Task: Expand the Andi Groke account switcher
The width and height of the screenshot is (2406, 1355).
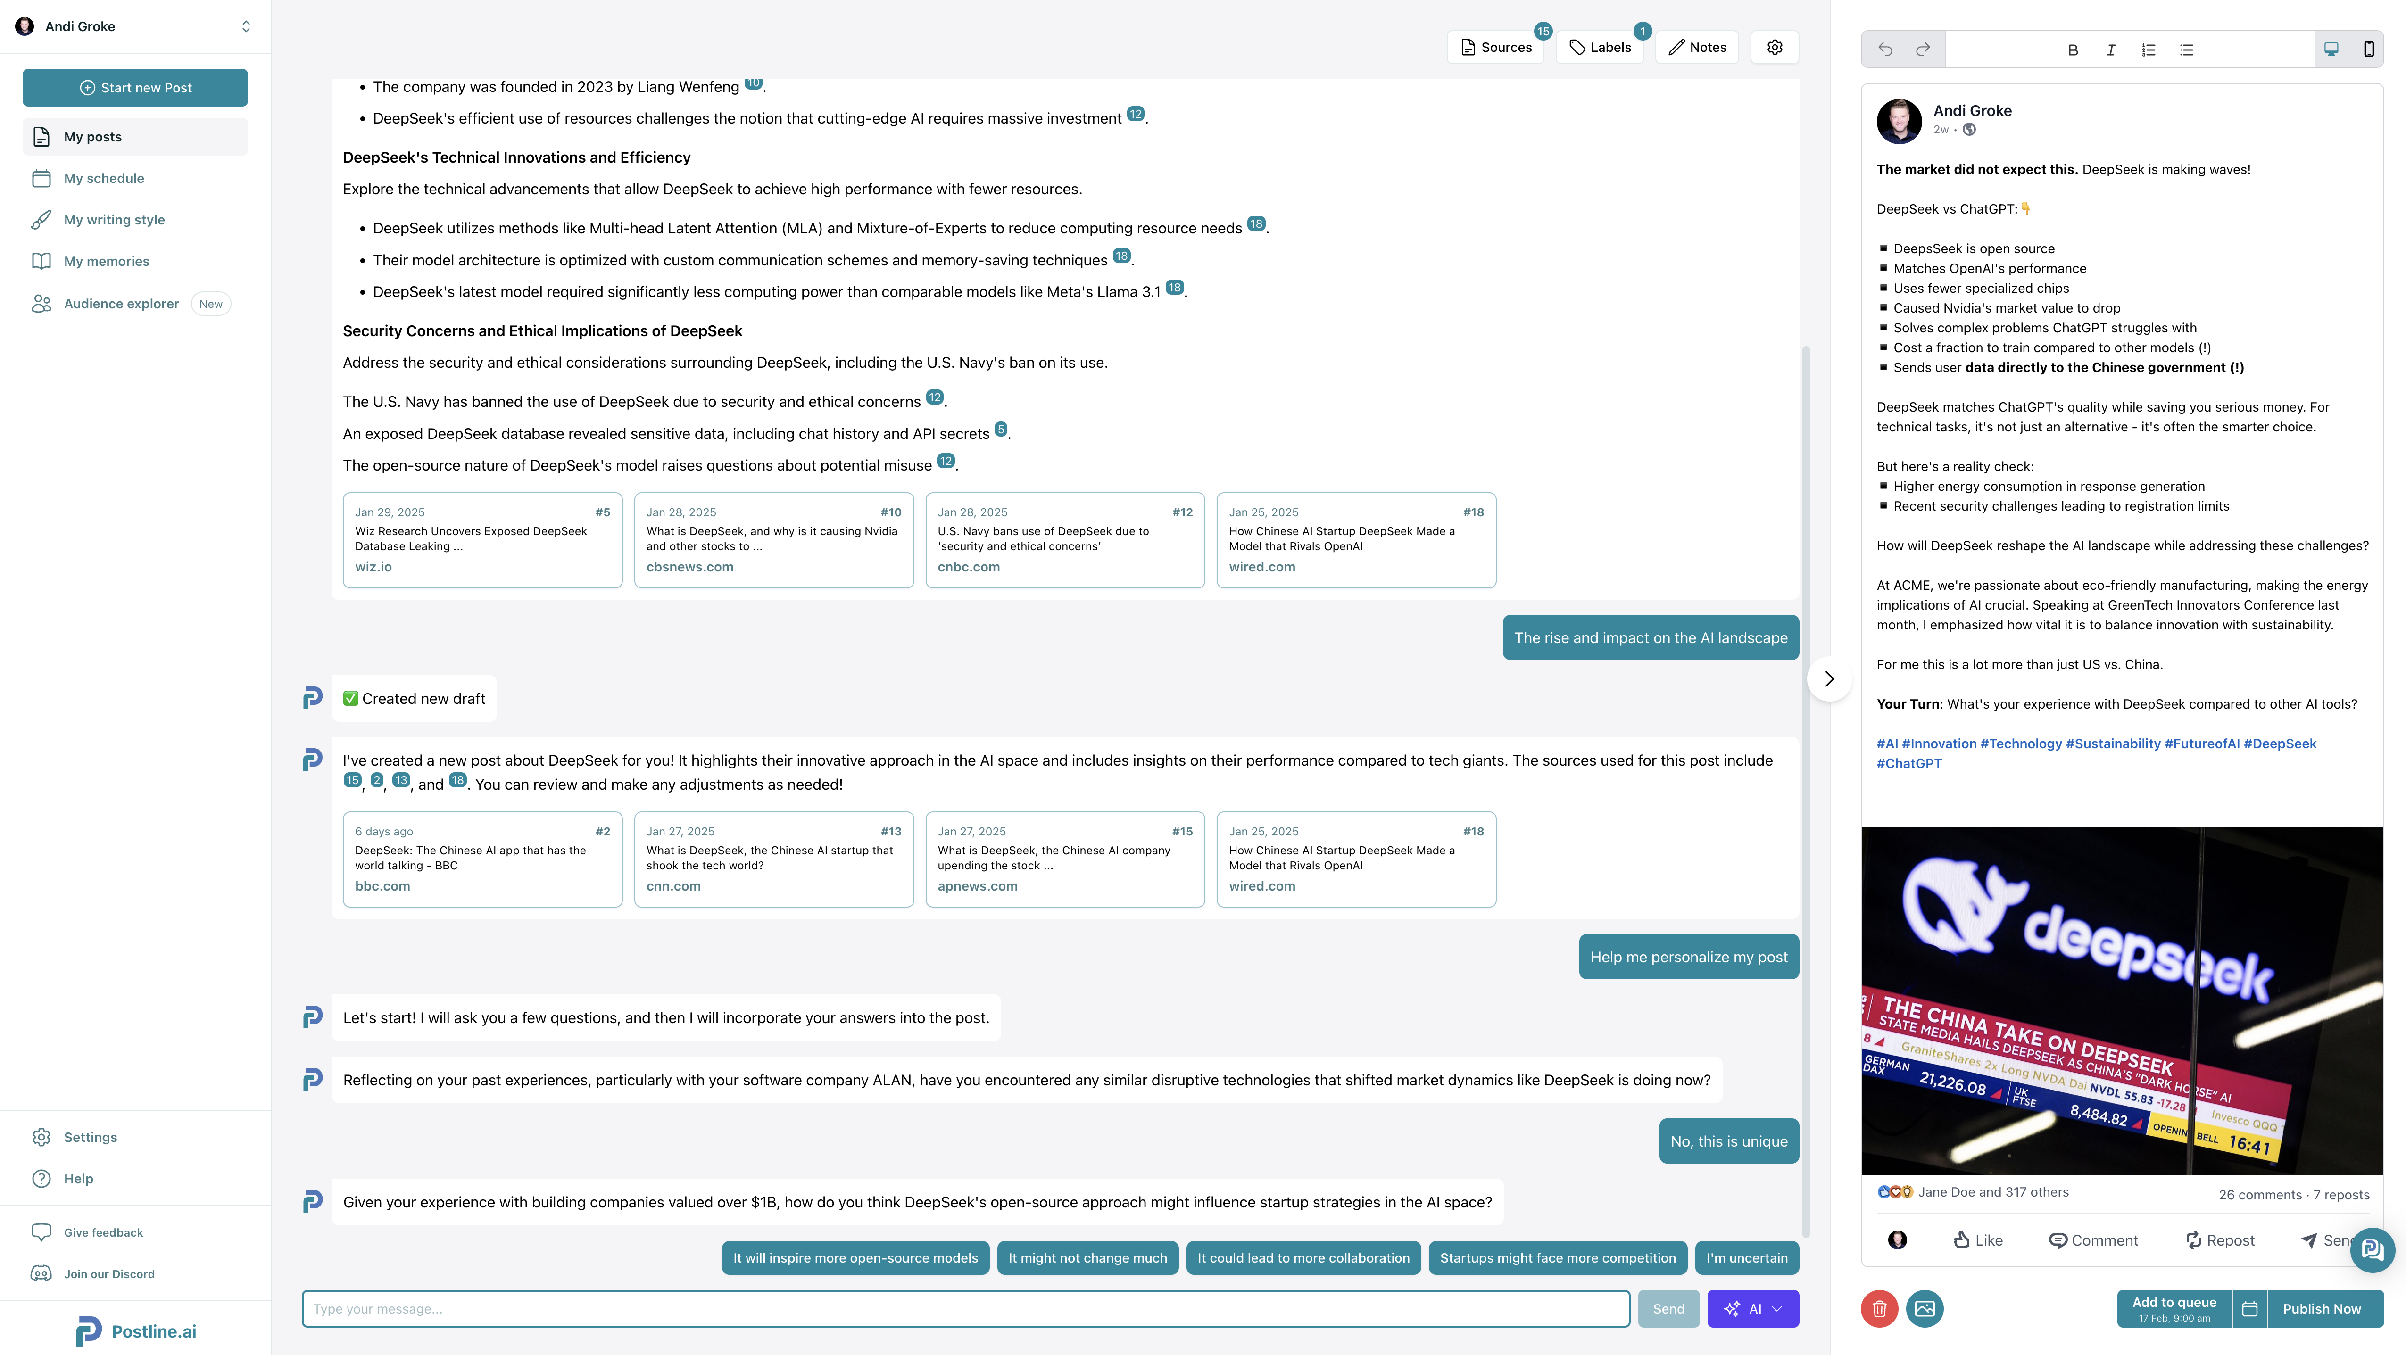Action: click(246, 26)
